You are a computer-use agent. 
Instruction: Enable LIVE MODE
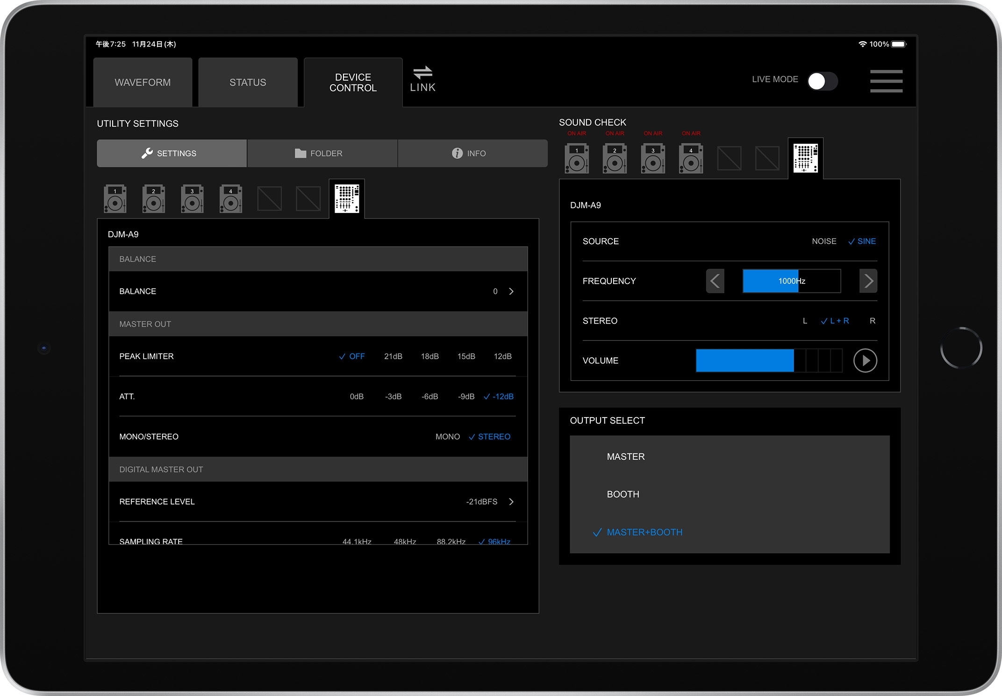coord(822,81)
